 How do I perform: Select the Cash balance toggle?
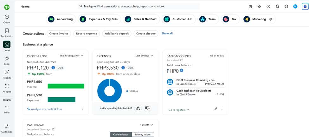pos(121,134)
